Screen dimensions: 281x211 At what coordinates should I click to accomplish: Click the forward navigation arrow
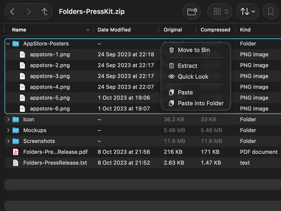click(29, 12)
